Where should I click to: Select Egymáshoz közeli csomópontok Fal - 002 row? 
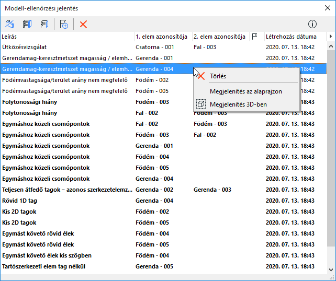(164, 124)
